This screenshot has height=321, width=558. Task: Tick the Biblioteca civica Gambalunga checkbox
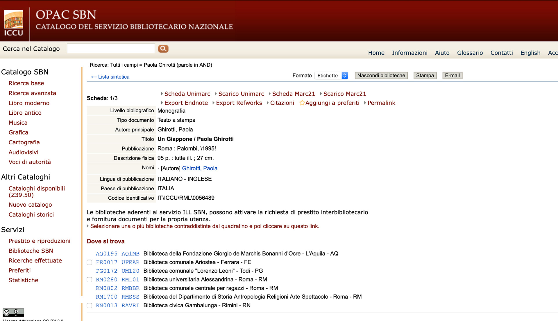point(90,306)
